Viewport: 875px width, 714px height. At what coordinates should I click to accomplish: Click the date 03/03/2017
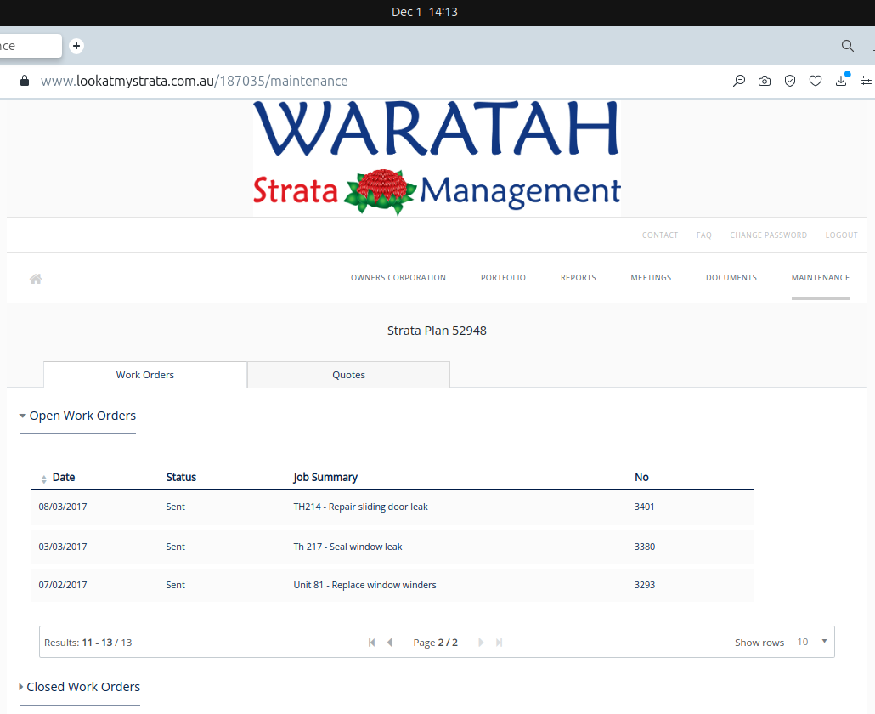pos(63,547)
